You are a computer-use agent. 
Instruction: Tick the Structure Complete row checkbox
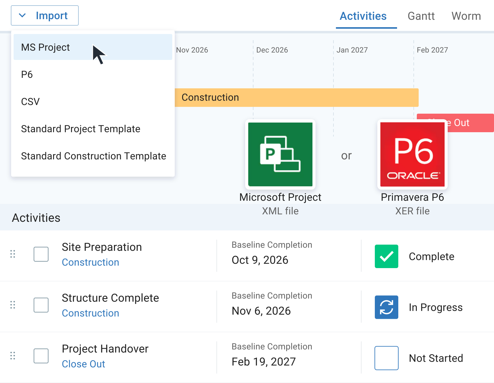tap(41, 305)
